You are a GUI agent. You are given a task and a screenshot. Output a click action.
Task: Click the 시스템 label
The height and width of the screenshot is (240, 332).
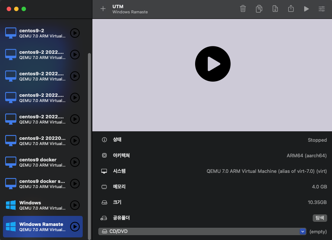click(x=119, y=171)
